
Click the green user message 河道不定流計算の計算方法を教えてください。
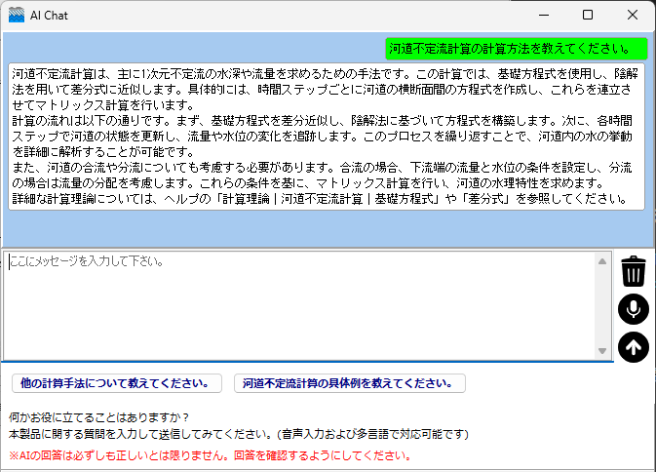517,49
